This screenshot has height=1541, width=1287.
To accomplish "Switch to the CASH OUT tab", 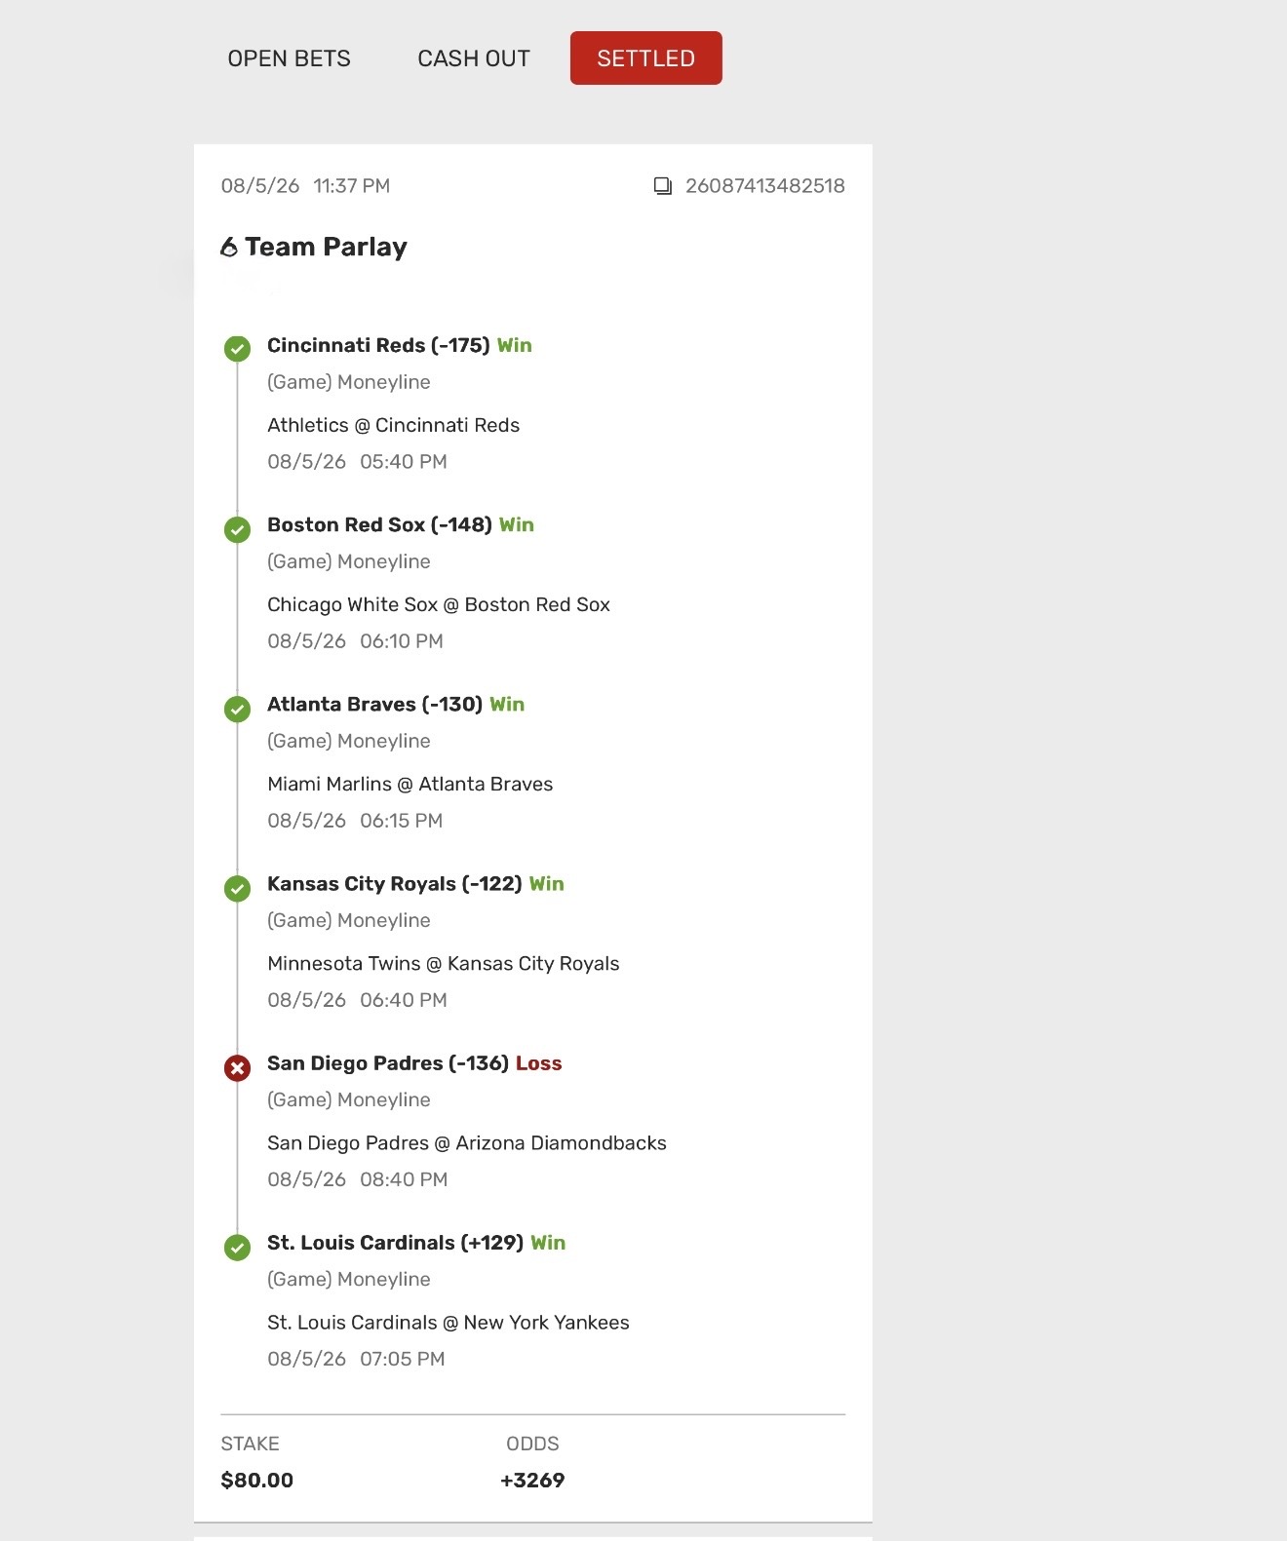I will pyautogui.click(x=474, y=58).
